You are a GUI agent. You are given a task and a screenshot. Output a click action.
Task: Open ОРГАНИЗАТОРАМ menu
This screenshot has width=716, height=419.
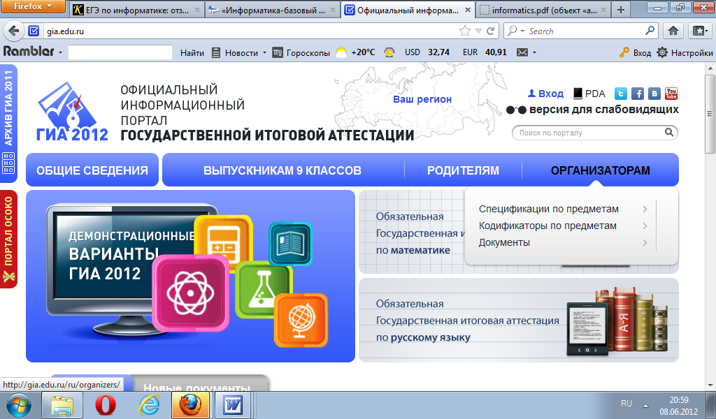601,170
